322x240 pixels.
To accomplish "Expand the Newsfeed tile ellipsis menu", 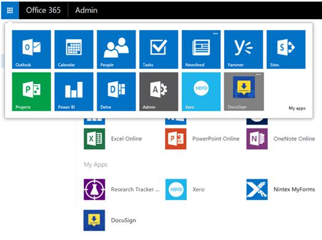I will point(215,33).
